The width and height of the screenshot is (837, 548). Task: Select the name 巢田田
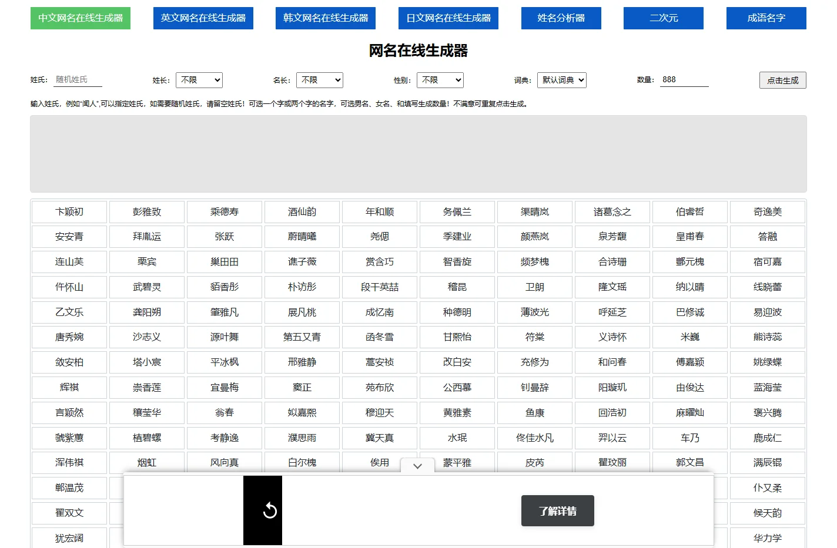pos(225,262)
